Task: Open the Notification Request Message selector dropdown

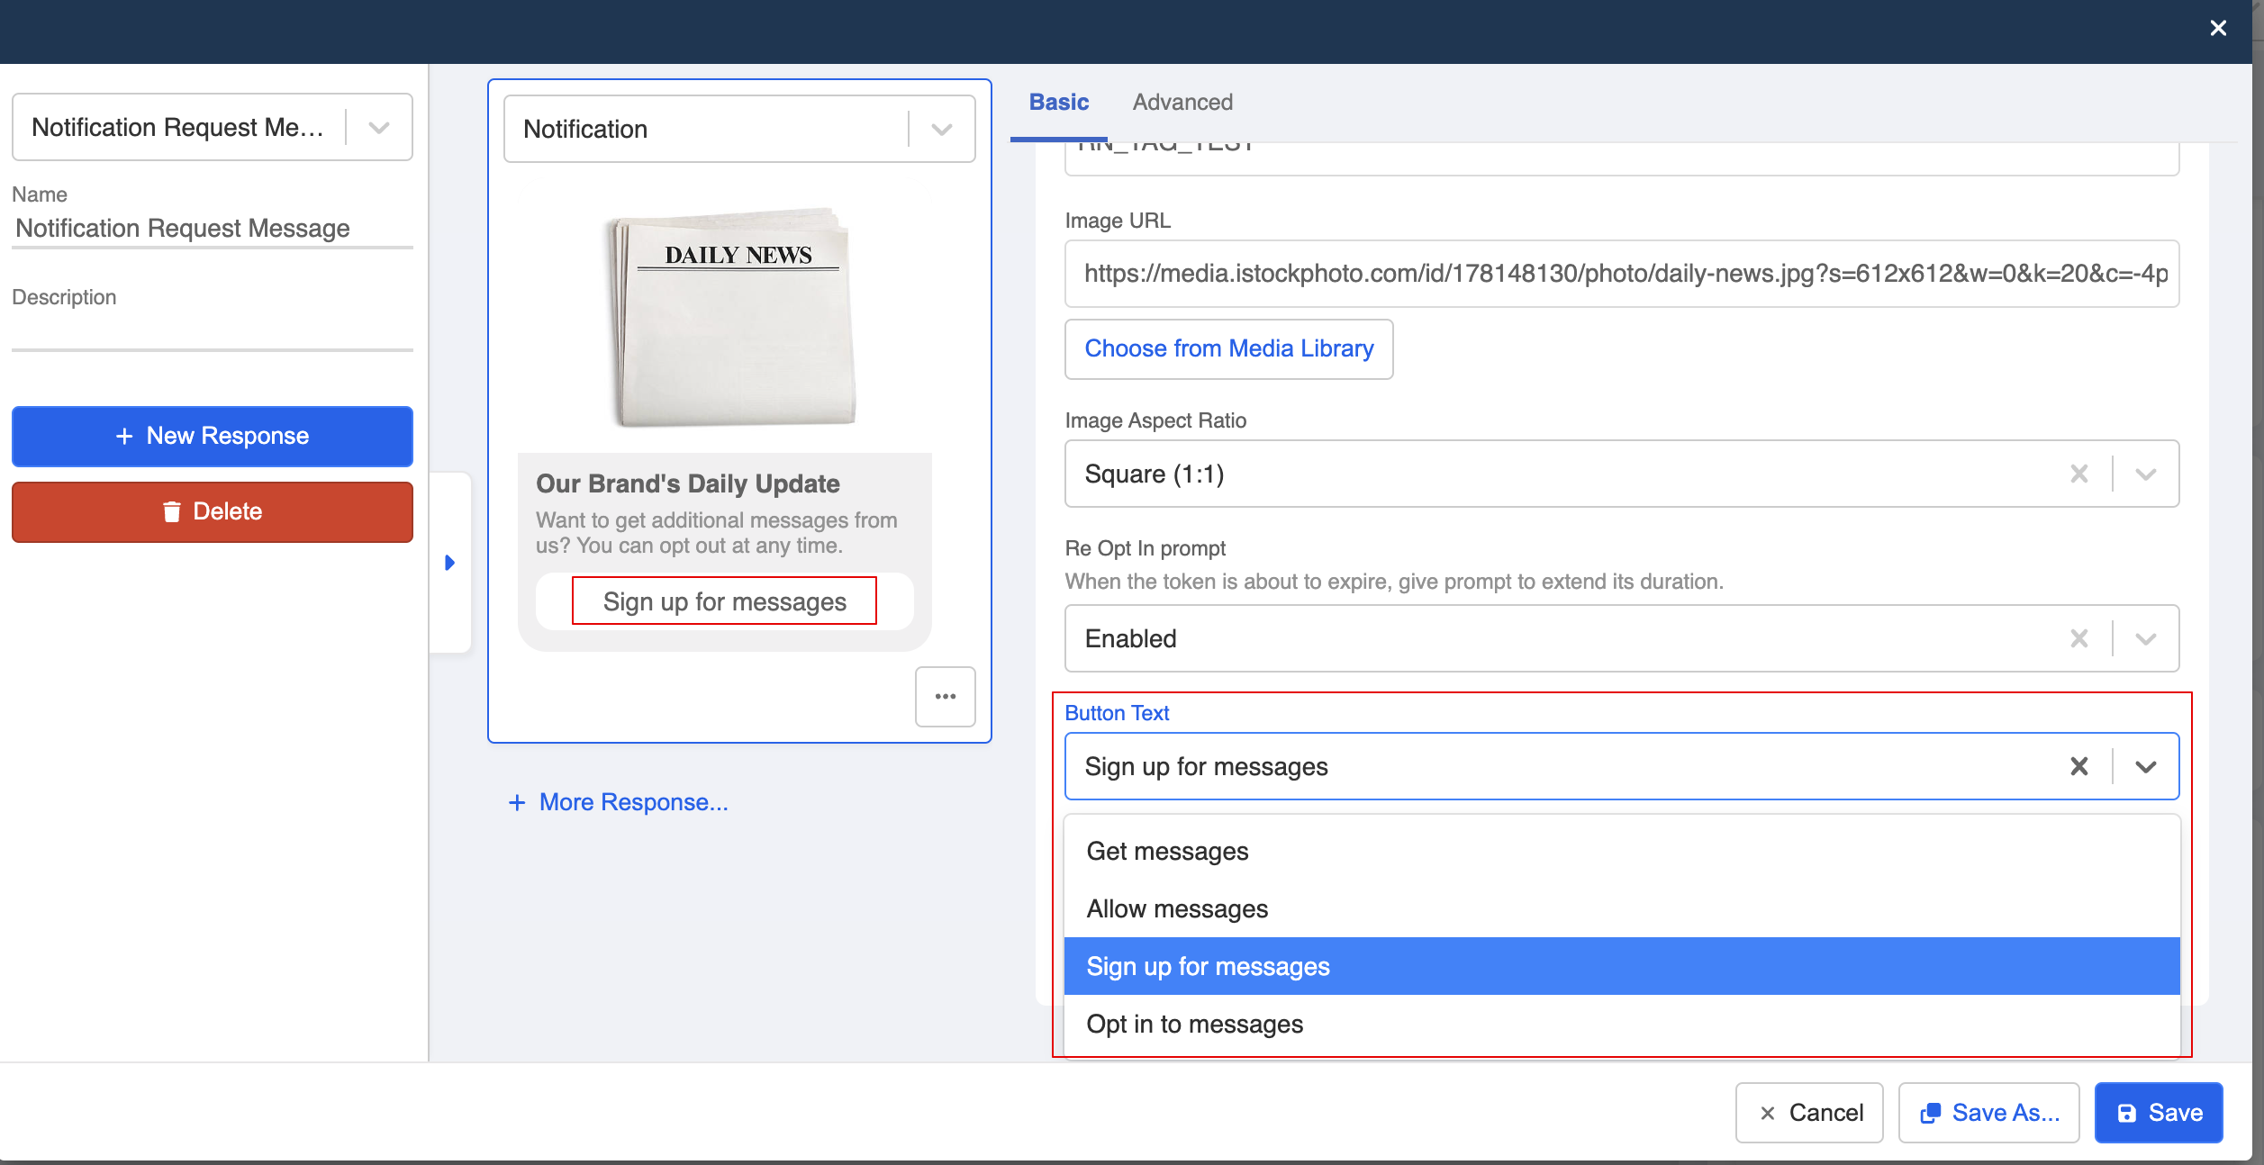Action: coord(379,127)
